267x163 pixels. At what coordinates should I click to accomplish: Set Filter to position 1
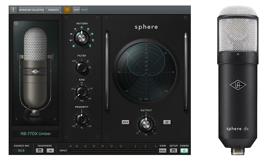tap(81, 59)
